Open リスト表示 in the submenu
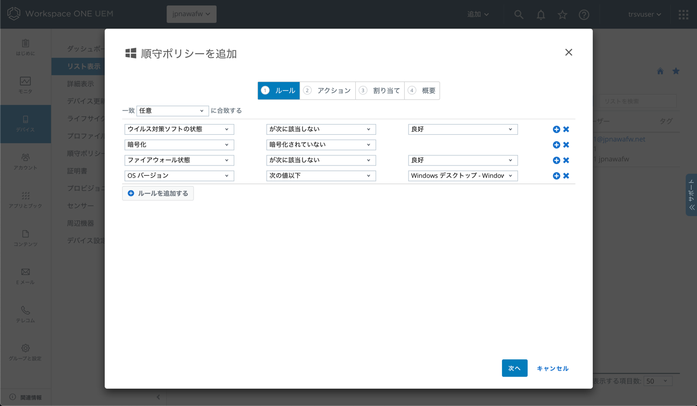The image size is (697, 406). pyautogui.click(x=84, y=67)
